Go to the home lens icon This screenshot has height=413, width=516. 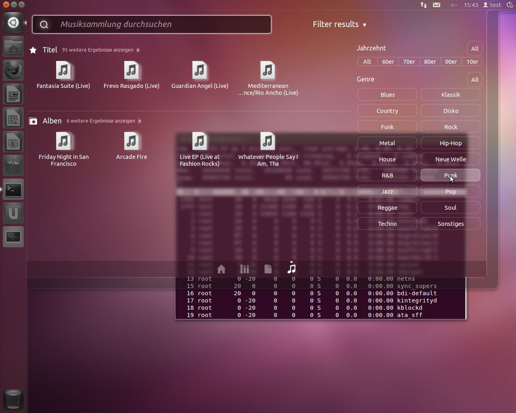tap(221, 269)
